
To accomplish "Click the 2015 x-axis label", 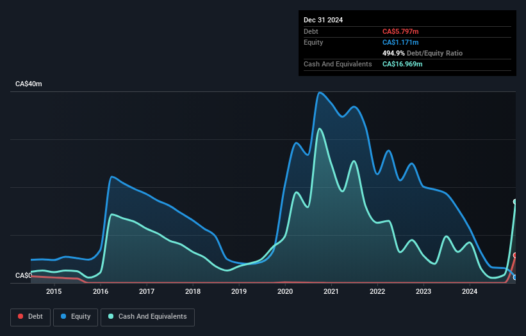I will (54, 291).
